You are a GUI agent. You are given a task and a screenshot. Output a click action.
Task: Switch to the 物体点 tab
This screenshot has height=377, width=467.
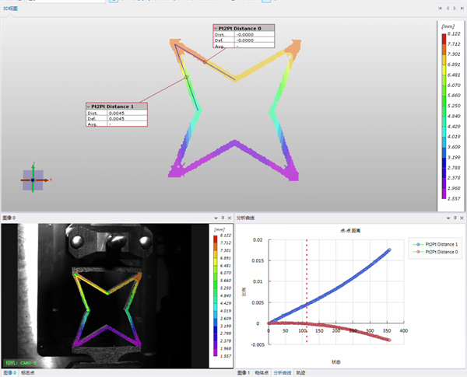[x=262, y=373]
